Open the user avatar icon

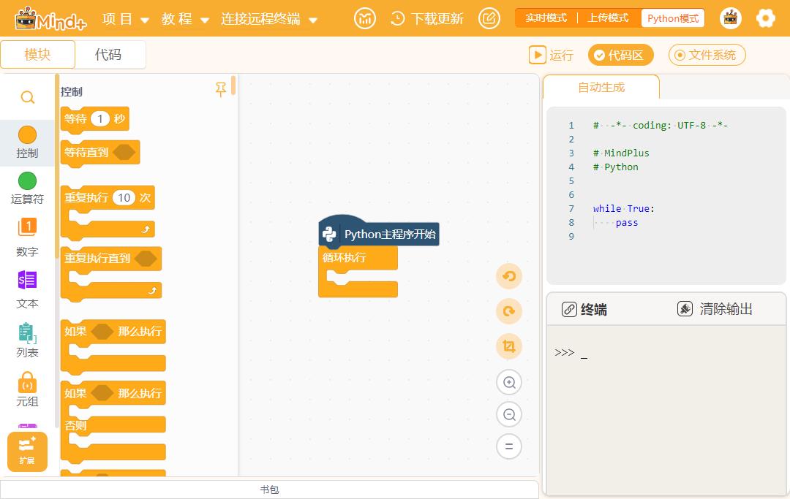pyautogui.click(x=730, y=18)
